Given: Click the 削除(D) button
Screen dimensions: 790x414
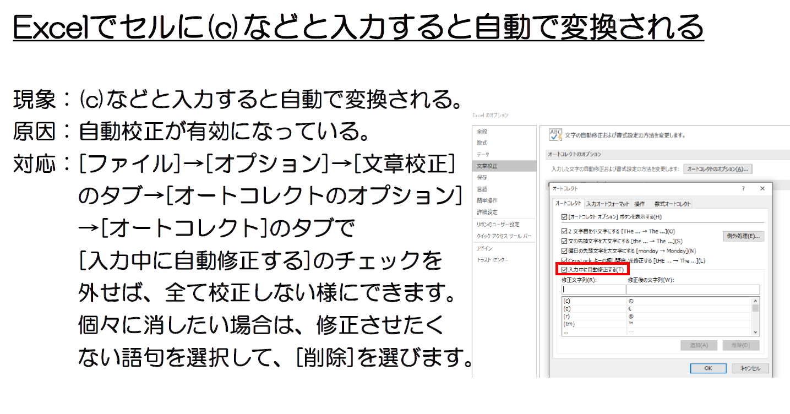Looking at the screenshot, I should click(x=741, y=345).
